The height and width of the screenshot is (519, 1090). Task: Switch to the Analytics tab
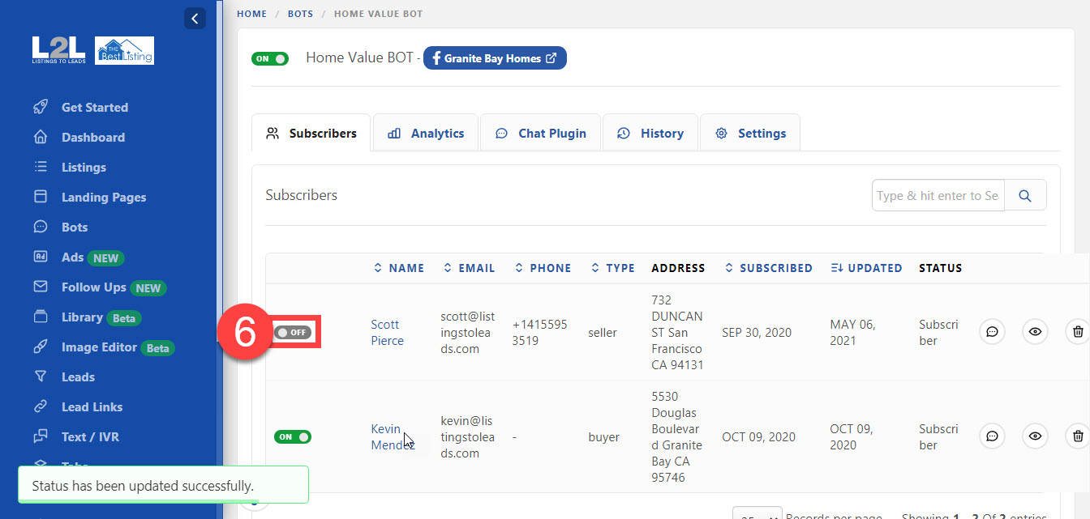(426, 134)
